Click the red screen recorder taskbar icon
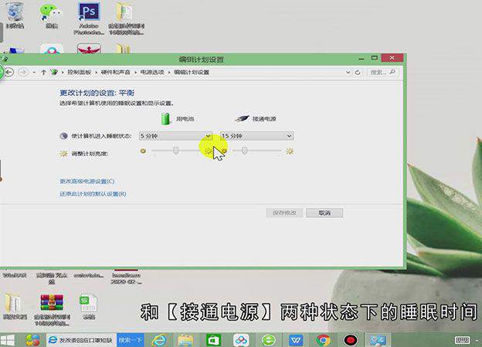The height and width of the screenshot is (347, 482). (351, 340)
